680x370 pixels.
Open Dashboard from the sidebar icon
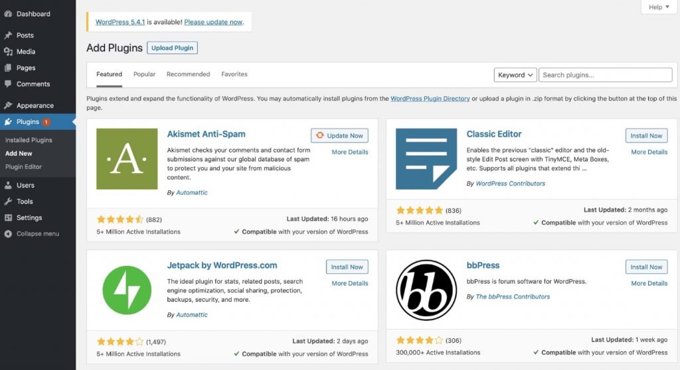tap(8, 14)
